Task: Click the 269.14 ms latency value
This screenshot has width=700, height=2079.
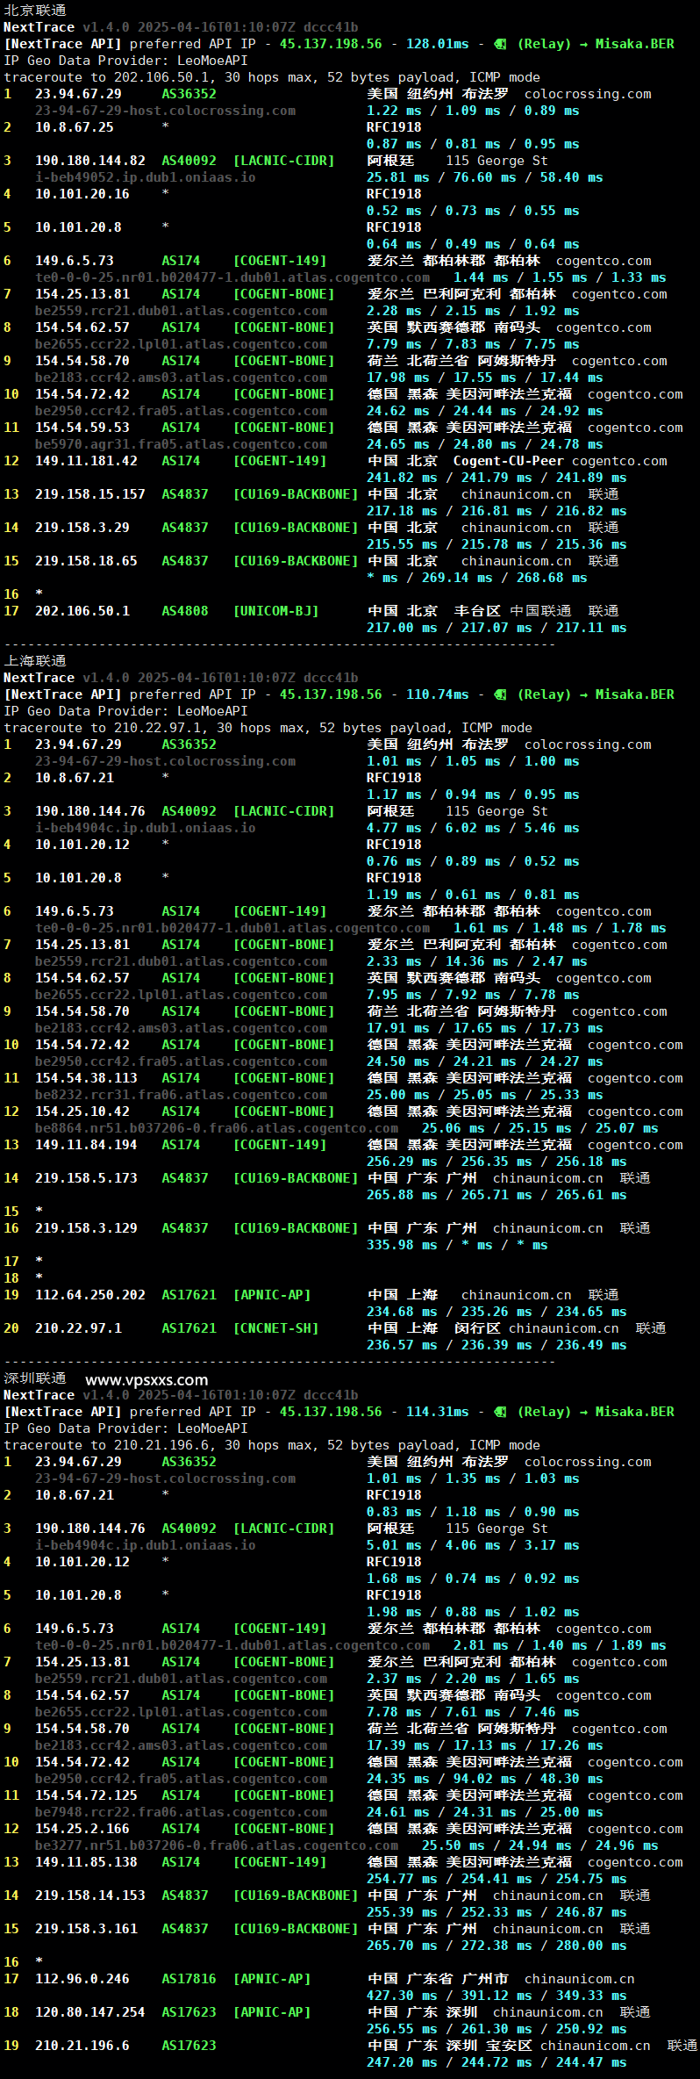Action: (x=457, y=578)
